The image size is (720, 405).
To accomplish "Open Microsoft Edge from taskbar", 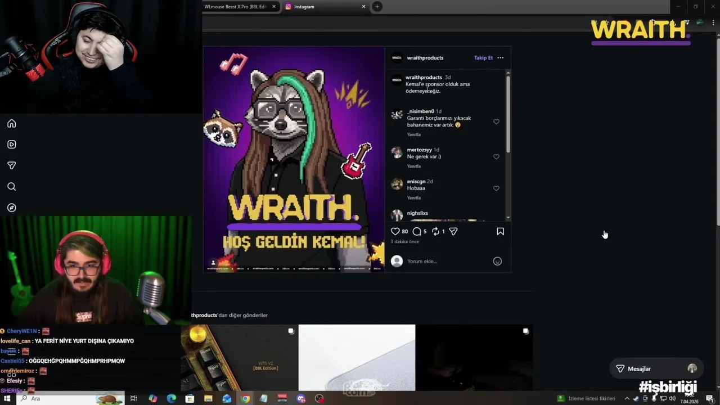I will point(172,398).
